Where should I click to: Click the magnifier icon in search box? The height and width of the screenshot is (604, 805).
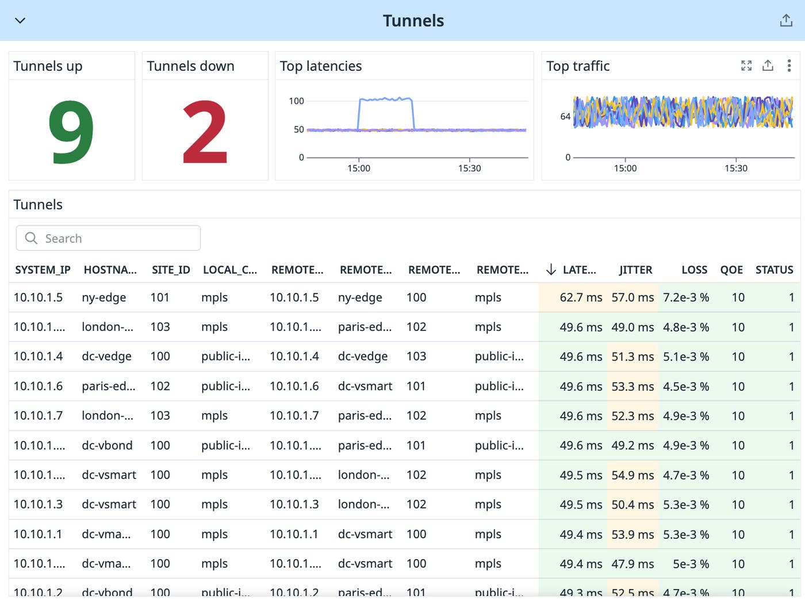[x=31, y=238]
